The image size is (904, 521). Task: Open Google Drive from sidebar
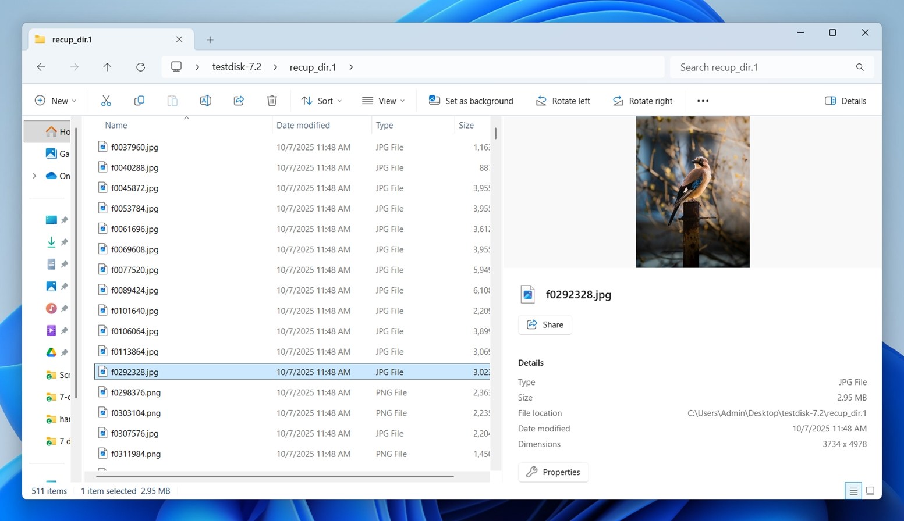tap(51, 352)
